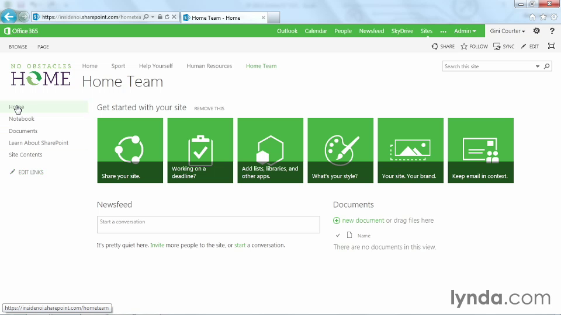This screenshot has height=315, width=561.
Task: Click the refresh icon in address bar
Action: 167,17
